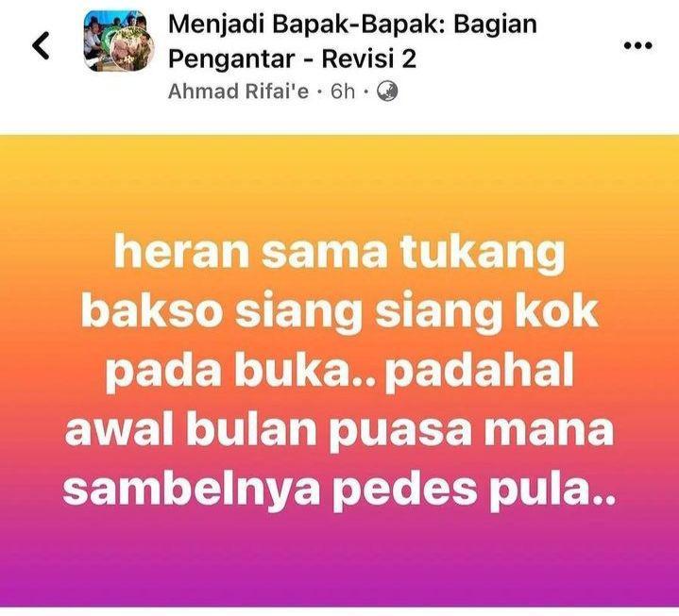Click the word 'puasa' in the post
This screenshot has height=616, width=679.
(x=403, y=433)
